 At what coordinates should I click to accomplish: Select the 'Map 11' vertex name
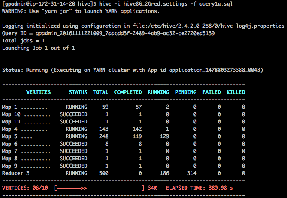pos(11,122)
